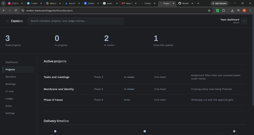Screen dimensions: 254x135
Task: Click In review status for Tasks and meetings
Action: [129, 77]
